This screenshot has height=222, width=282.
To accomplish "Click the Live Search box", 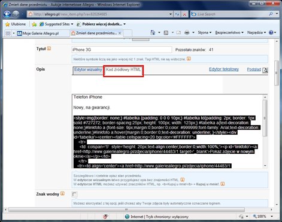I will coord(229,14).
